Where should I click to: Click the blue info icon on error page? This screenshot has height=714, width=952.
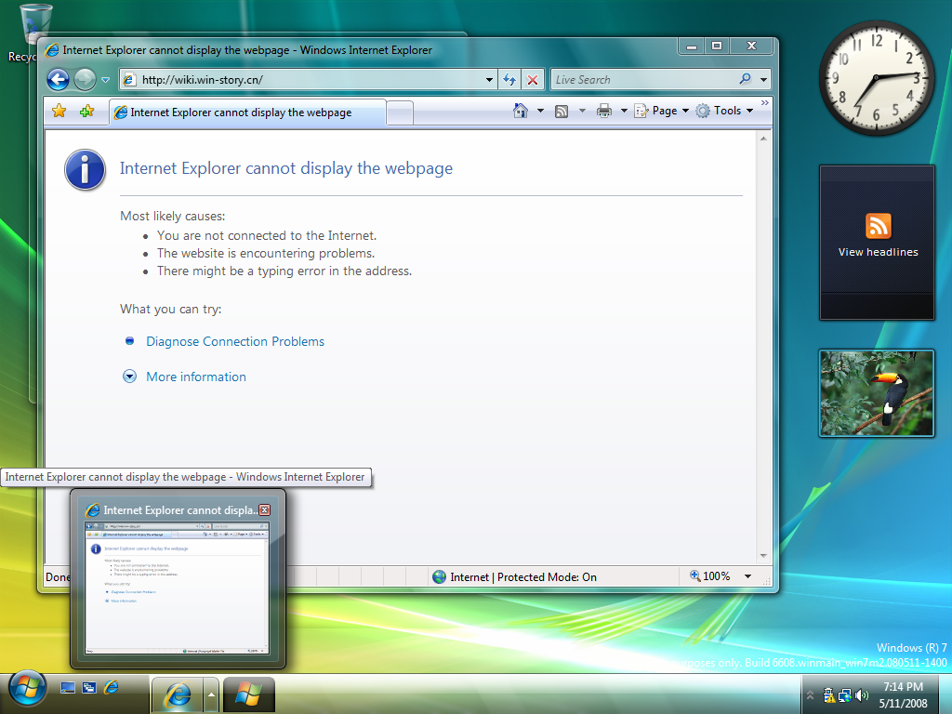(85, 169)
